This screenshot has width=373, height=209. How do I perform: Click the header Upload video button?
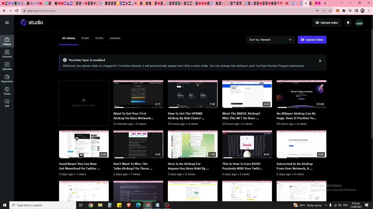pyautogui.click(x=327, y=23)
